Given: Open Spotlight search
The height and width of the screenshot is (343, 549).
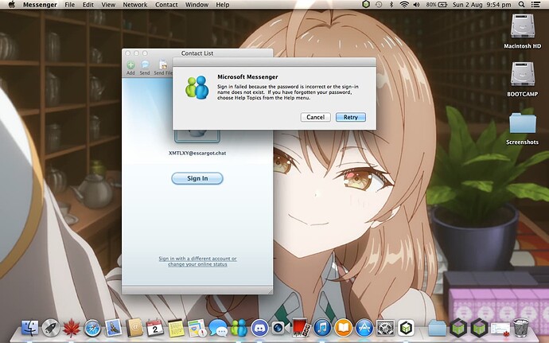Looking at the screenshot, I should pos(521,5).
